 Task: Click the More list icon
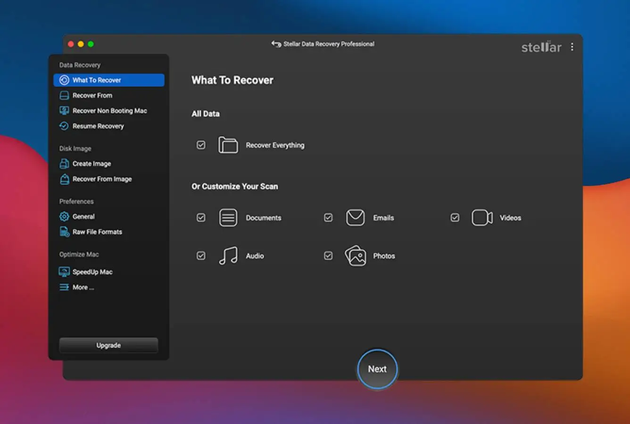tap(64, 287)
